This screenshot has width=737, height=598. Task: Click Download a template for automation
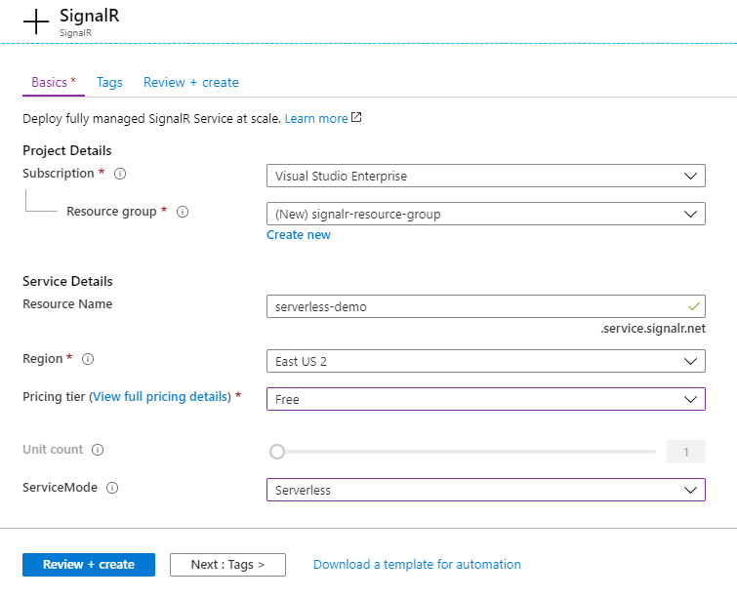tap(417, 565)
